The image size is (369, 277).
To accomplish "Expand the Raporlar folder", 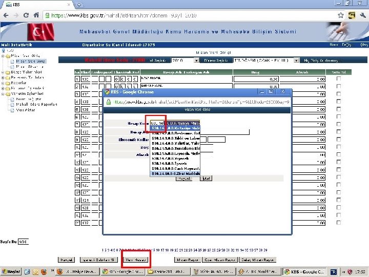I will (3, 83).
